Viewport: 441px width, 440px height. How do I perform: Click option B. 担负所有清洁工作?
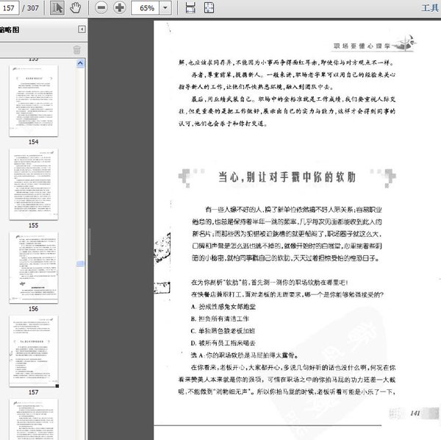tap(220, 319)
